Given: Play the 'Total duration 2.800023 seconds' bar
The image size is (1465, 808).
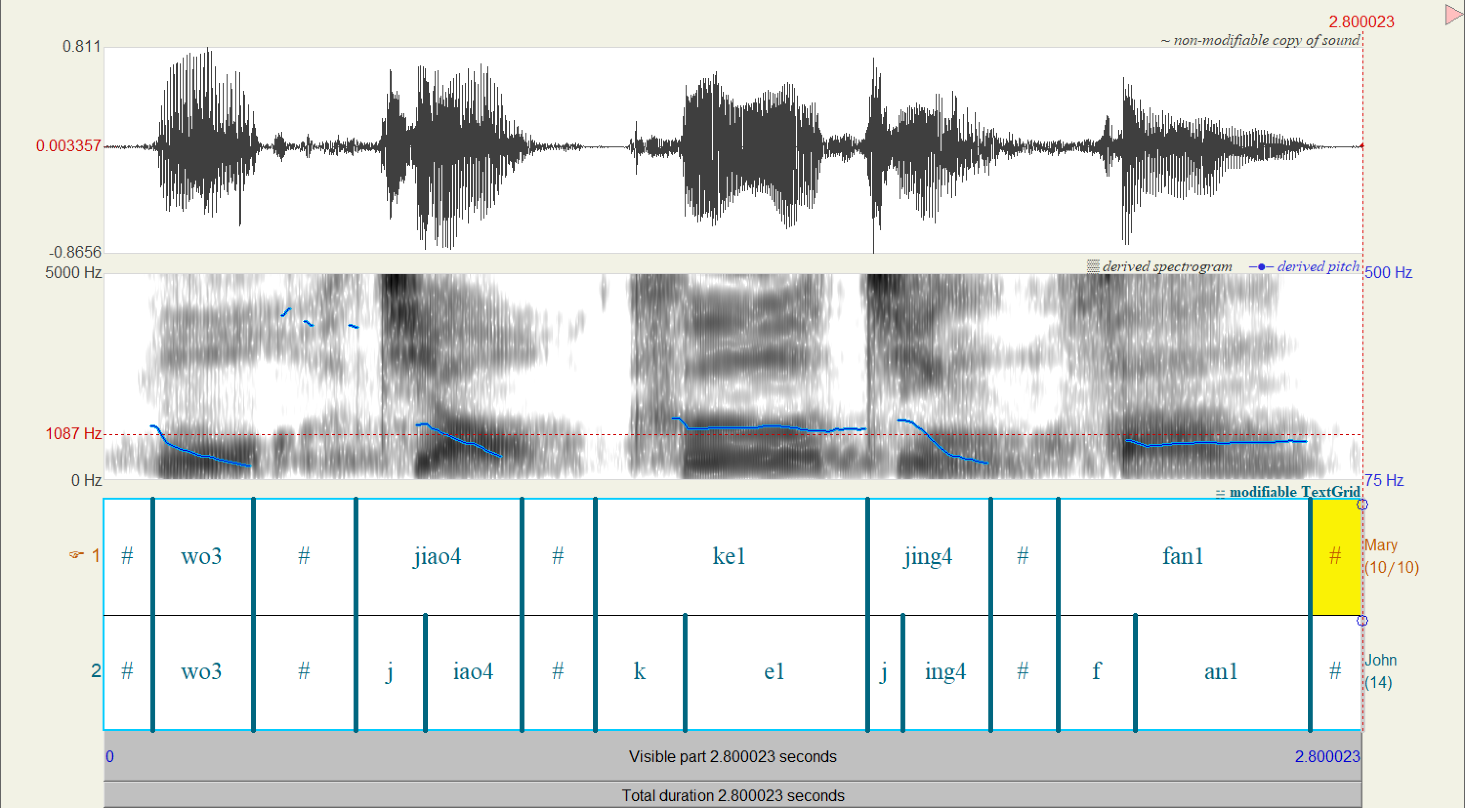Looking at the screenshot, I should [732, 795].
